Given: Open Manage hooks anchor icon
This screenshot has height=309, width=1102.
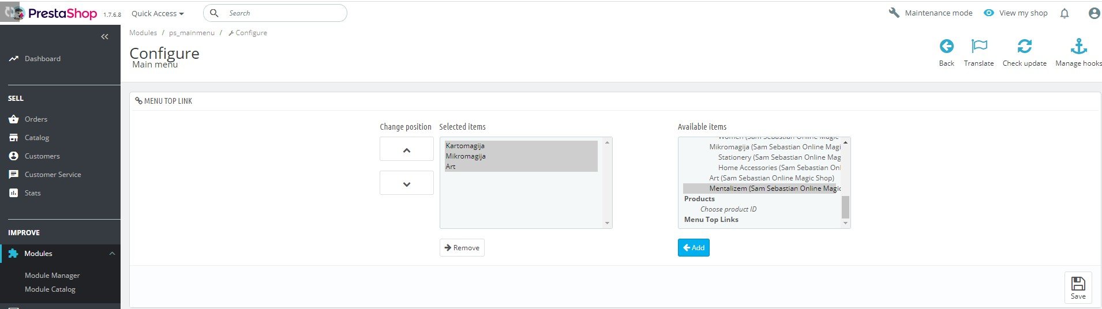Looking at the screenshot, I should click(1078, 47).
